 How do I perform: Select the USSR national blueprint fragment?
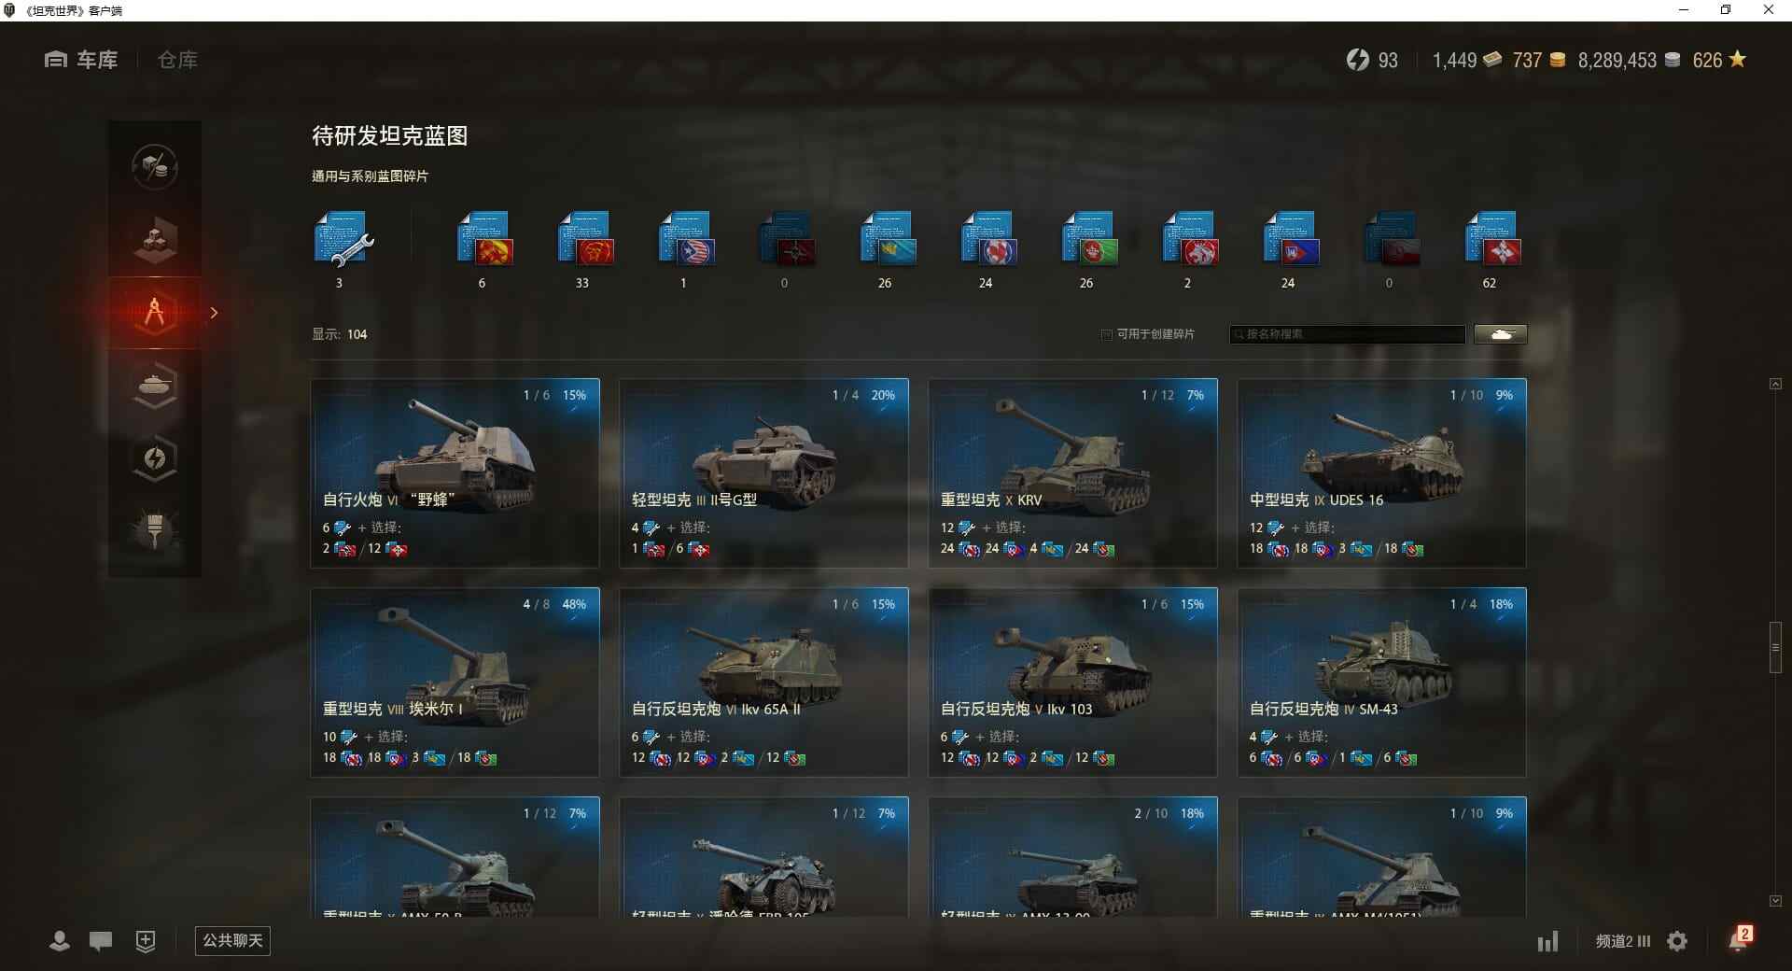[484, 240]
